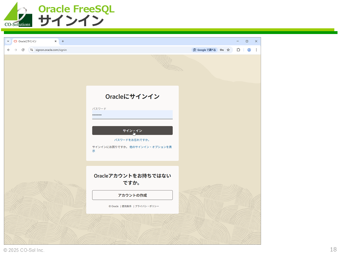Viewport: 340px width, 255px height.
Task: Select the Oracleにサインイン tab
Action: 32,41
